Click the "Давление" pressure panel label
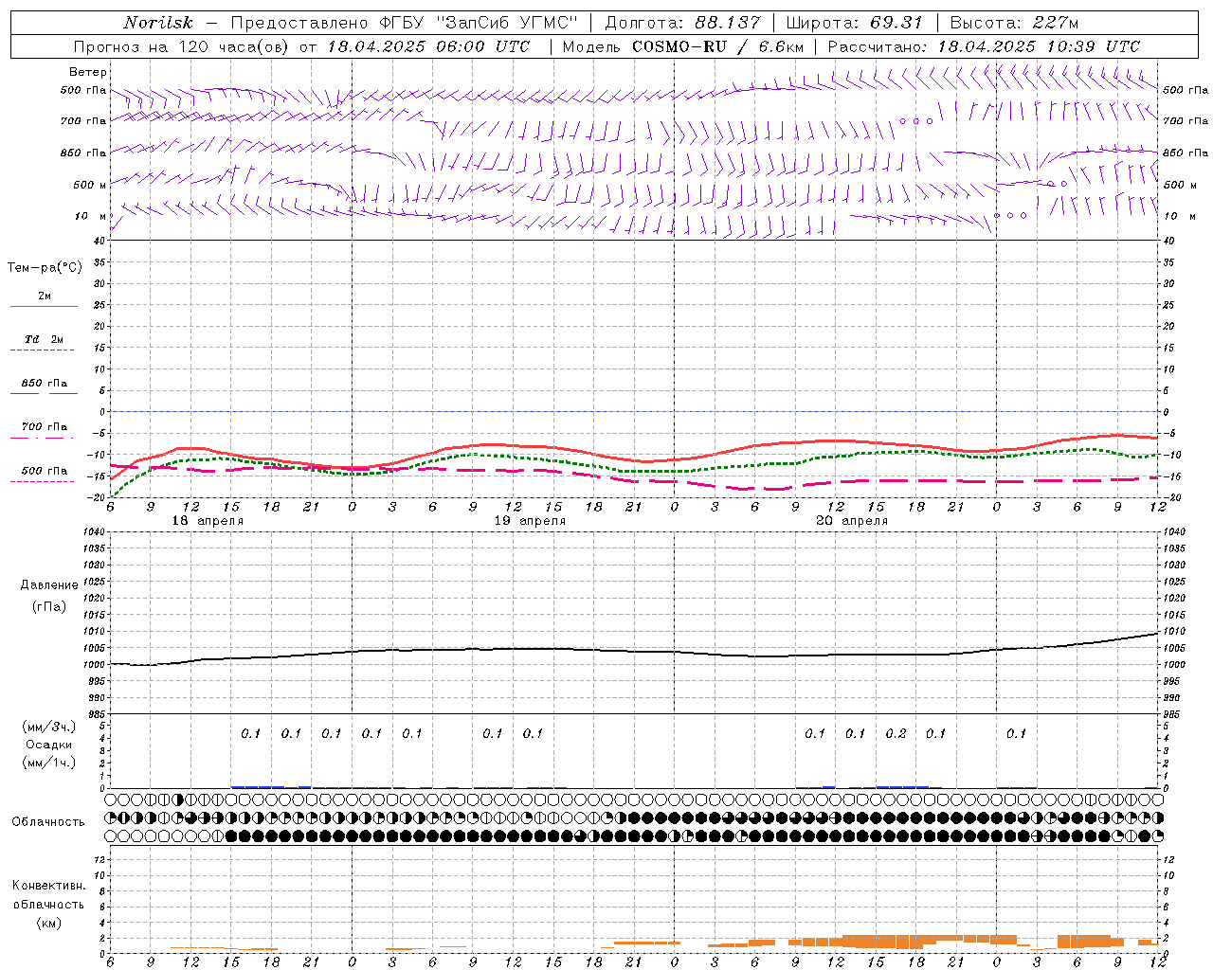This screenshot has width=1213, height=970. (49, 585)
